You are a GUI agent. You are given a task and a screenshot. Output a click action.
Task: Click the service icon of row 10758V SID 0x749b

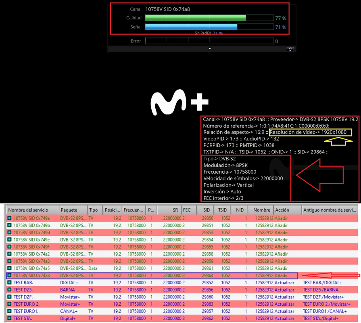click(9, 225)
